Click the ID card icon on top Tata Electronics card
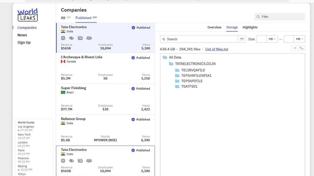 pyautogui.click(x=80, y=38)
